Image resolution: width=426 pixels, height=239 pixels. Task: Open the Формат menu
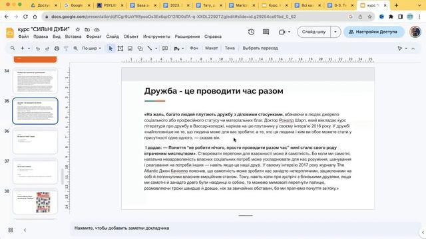point(94,37)
